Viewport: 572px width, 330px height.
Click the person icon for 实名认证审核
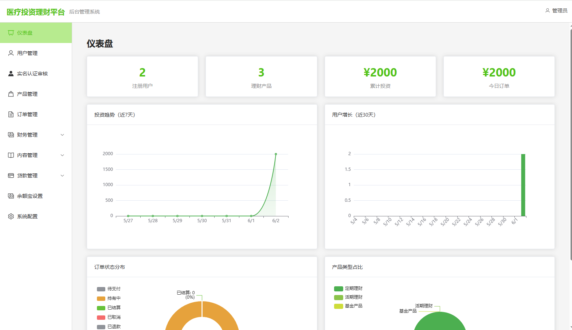[11, 74]
